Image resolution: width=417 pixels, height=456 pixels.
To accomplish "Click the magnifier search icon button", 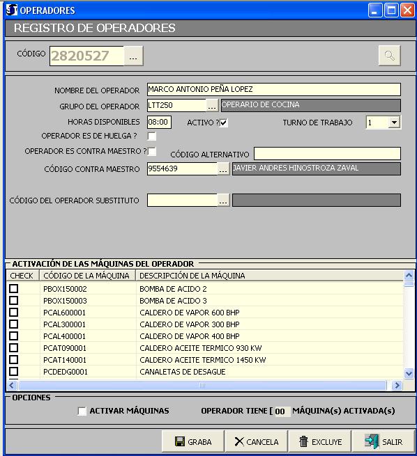I will tap(389, 55).
